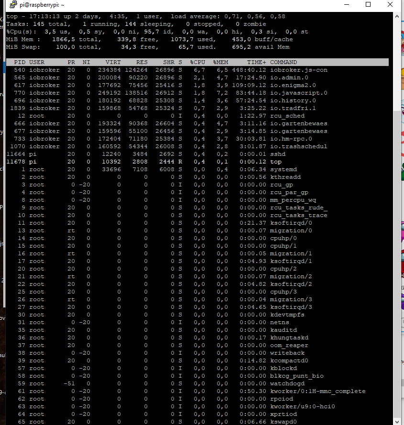Click the kthreadd process name

[x=285, y=177]
